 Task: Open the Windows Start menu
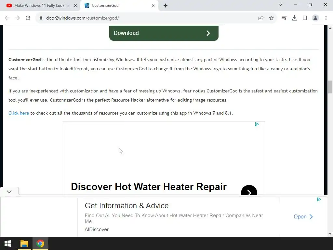(x=8, y=243)
